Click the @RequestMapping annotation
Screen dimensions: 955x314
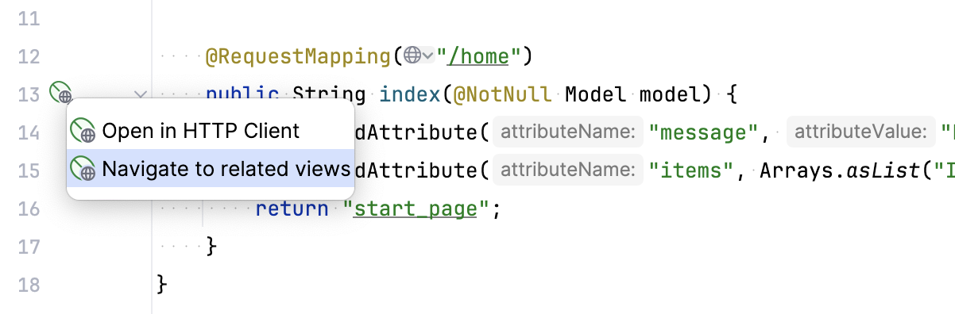[298, 56]
